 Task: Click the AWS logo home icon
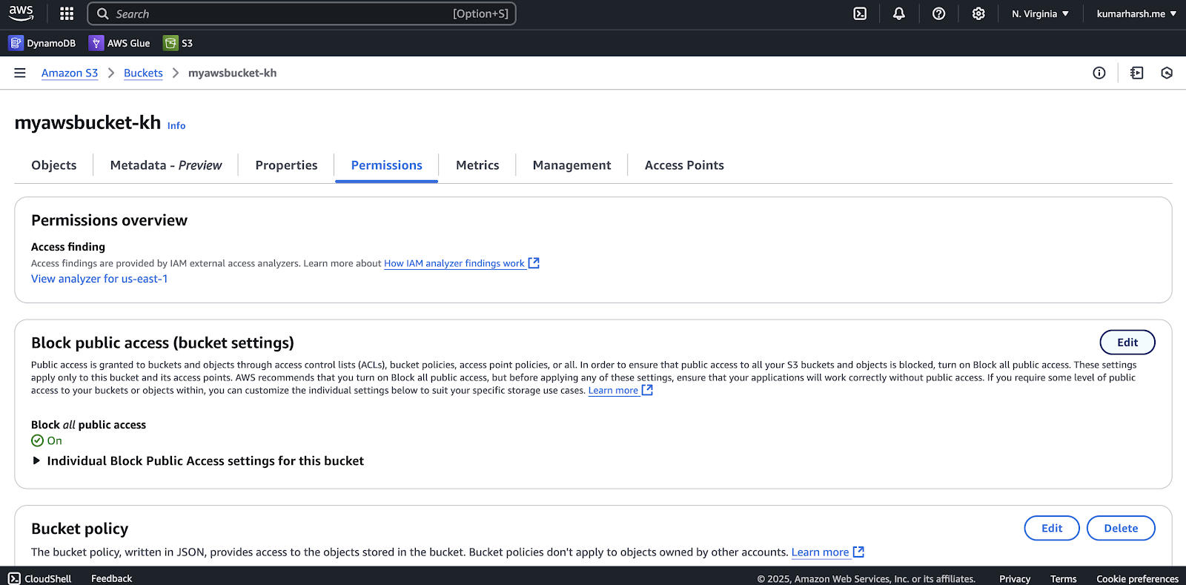tap(21, 13)
